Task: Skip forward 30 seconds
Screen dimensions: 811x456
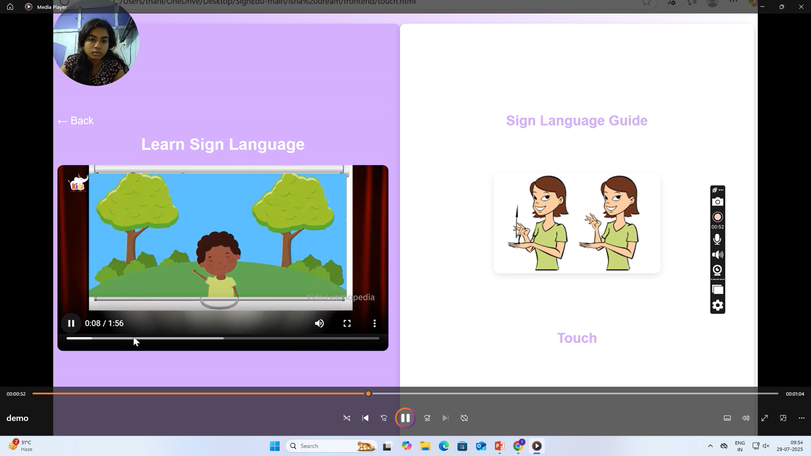Action: 427,418
